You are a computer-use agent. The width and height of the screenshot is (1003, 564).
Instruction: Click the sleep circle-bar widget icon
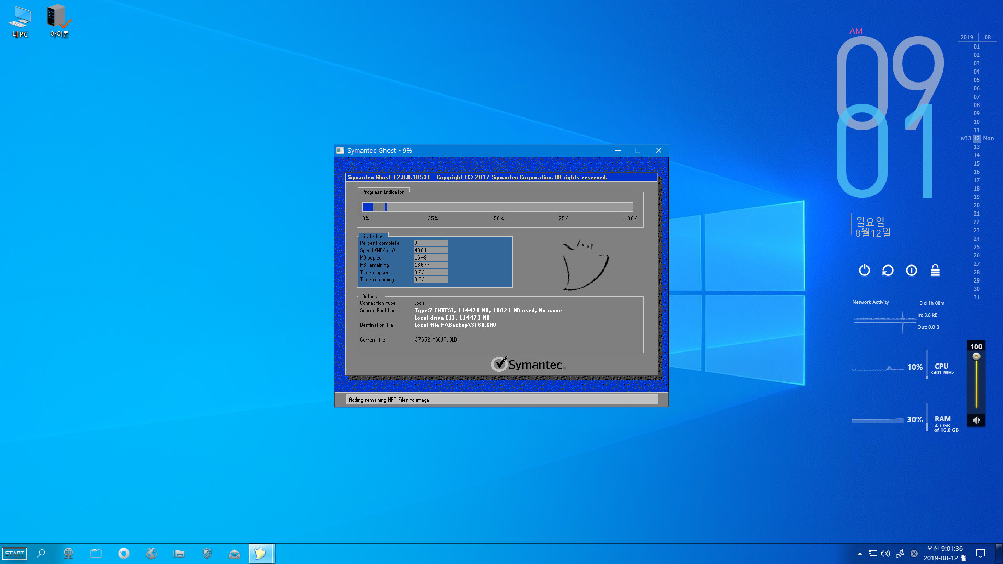tap(912, 270)
